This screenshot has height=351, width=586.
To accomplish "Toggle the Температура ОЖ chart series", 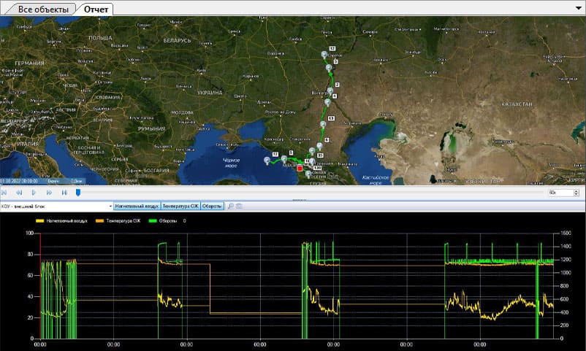I will (x=180, y=207).
